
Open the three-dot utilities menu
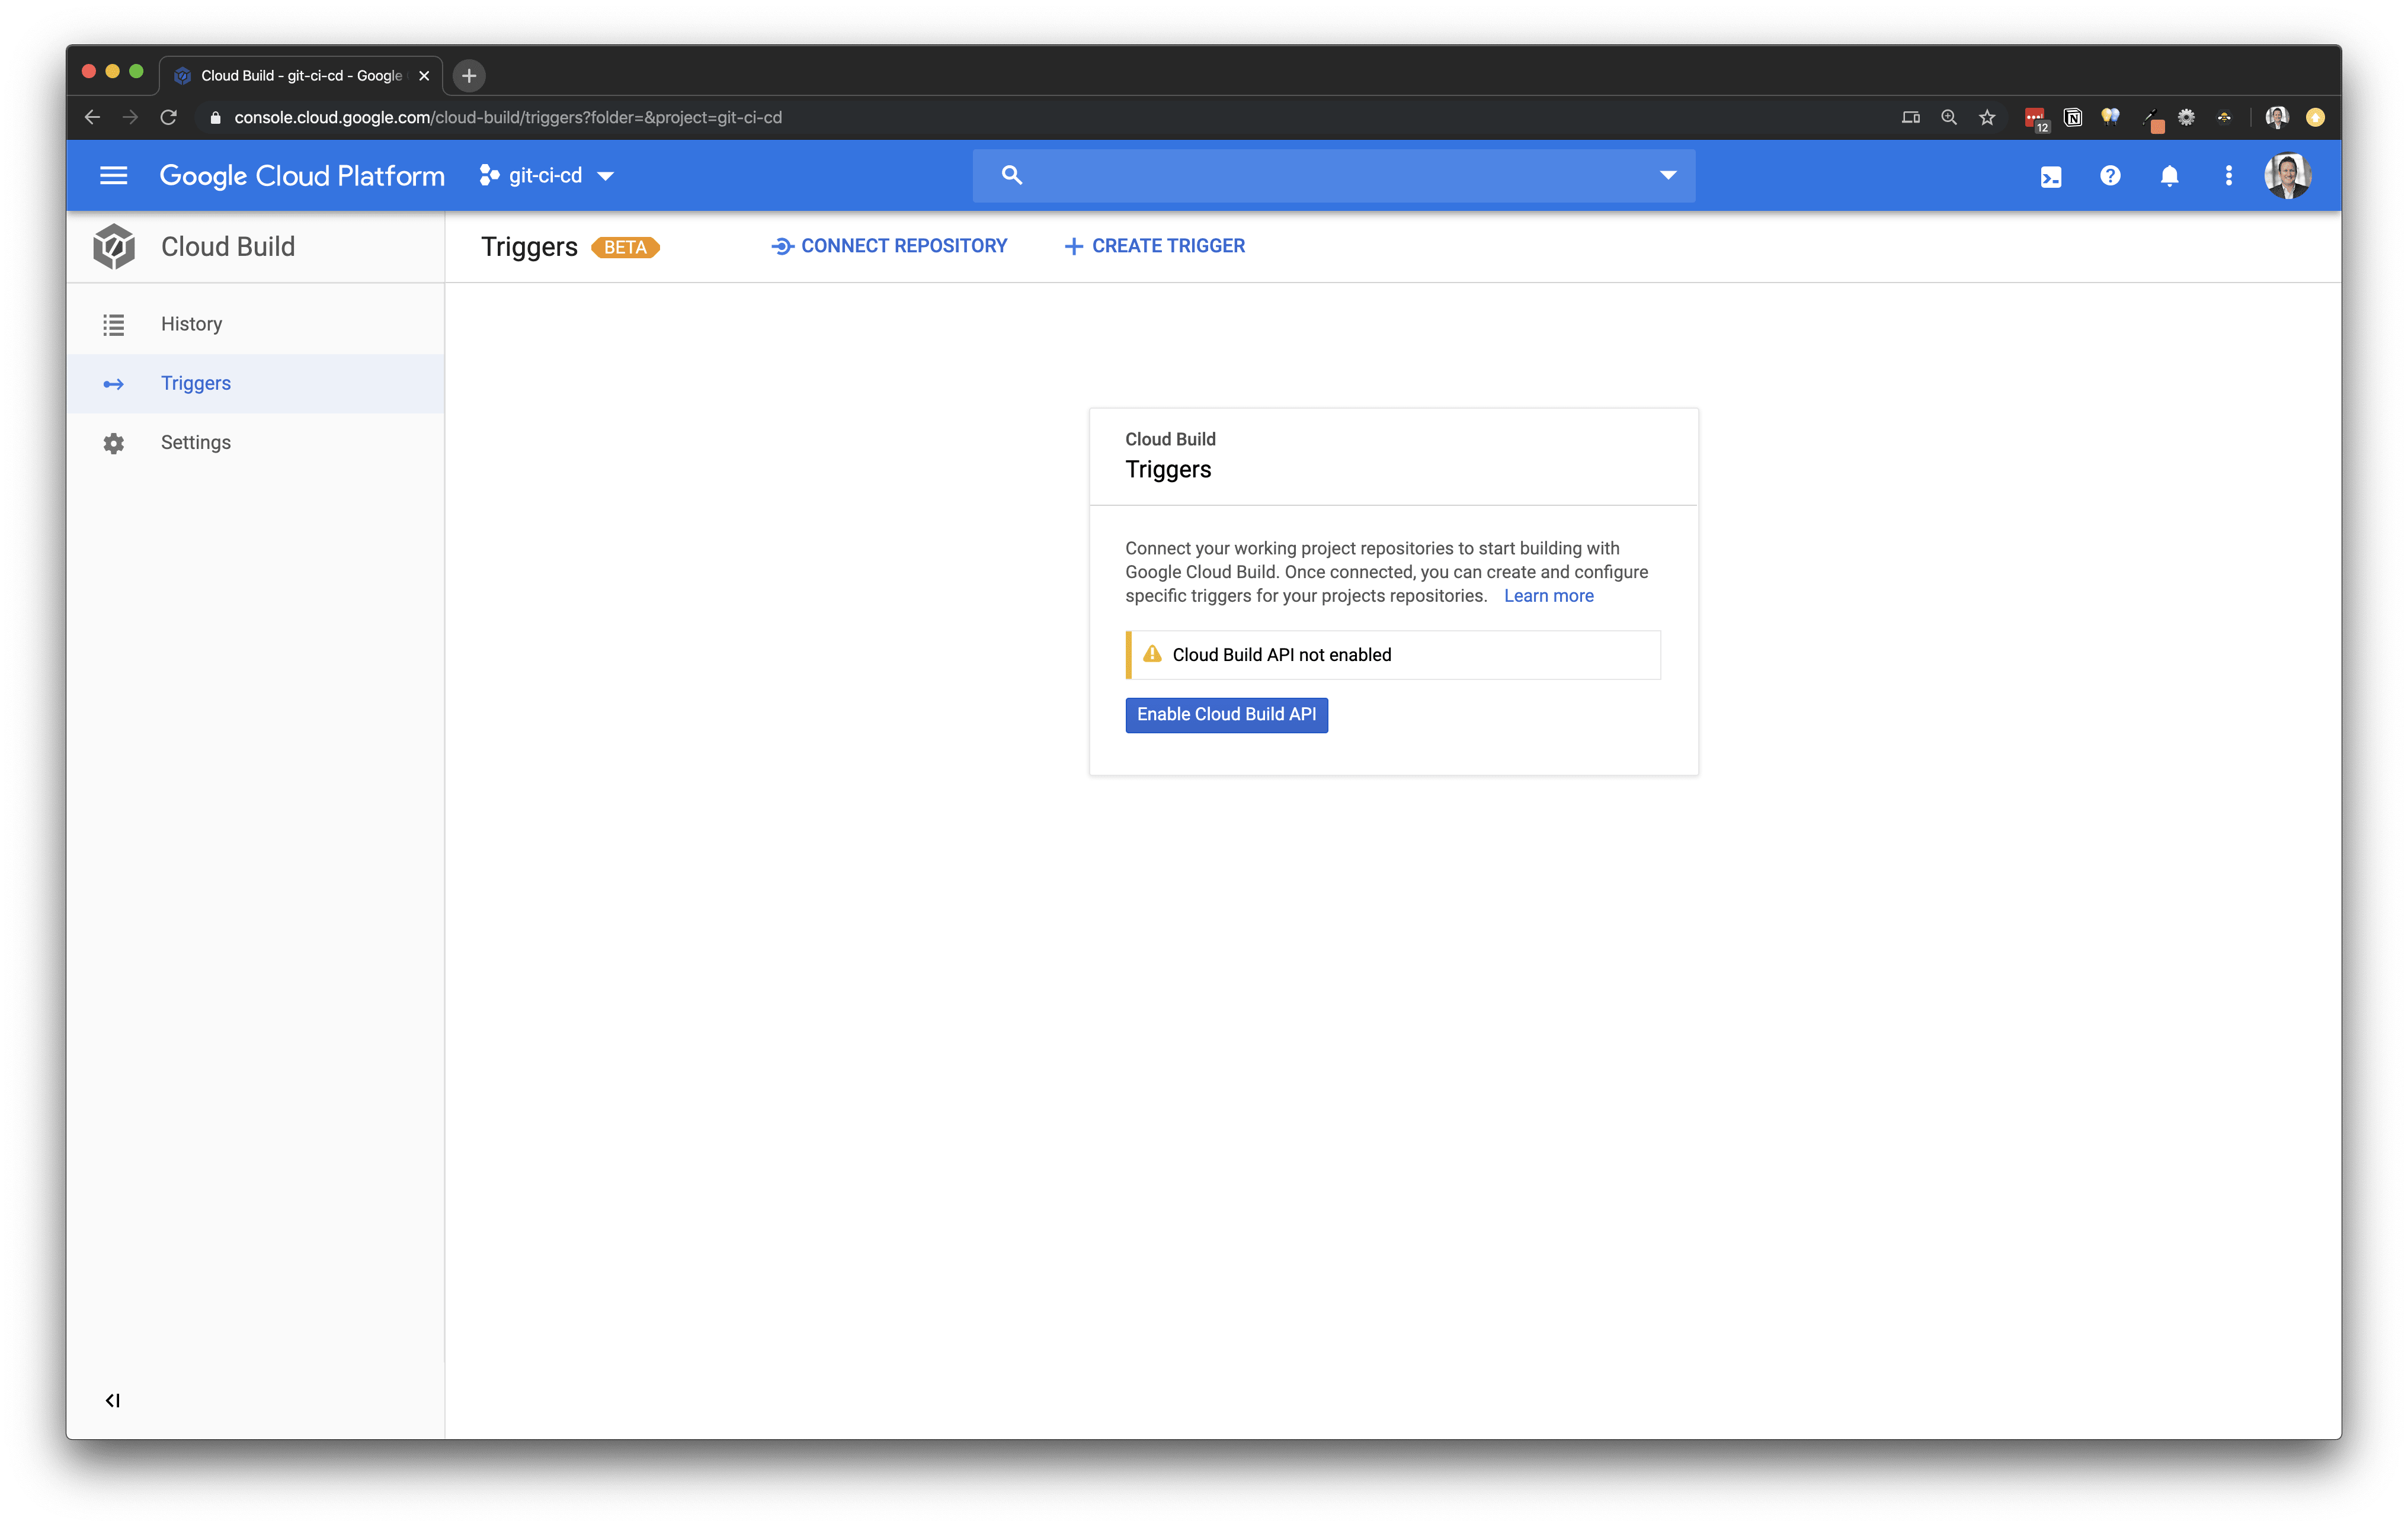tap(2228, 176)
